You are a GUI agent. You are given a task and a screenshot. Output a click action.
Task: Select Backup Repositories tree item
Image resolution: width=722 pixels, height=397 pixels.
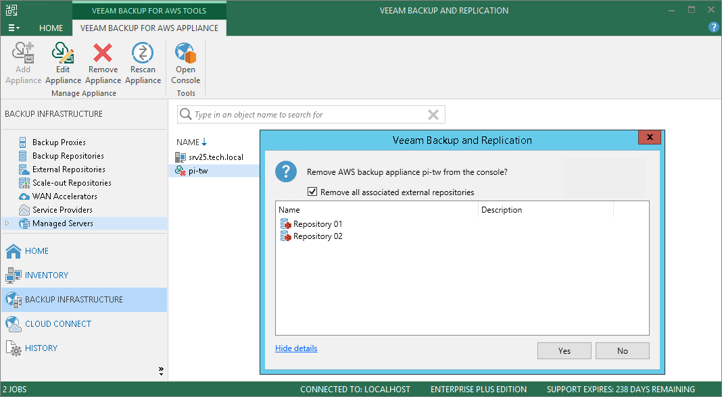coord(68,155)
